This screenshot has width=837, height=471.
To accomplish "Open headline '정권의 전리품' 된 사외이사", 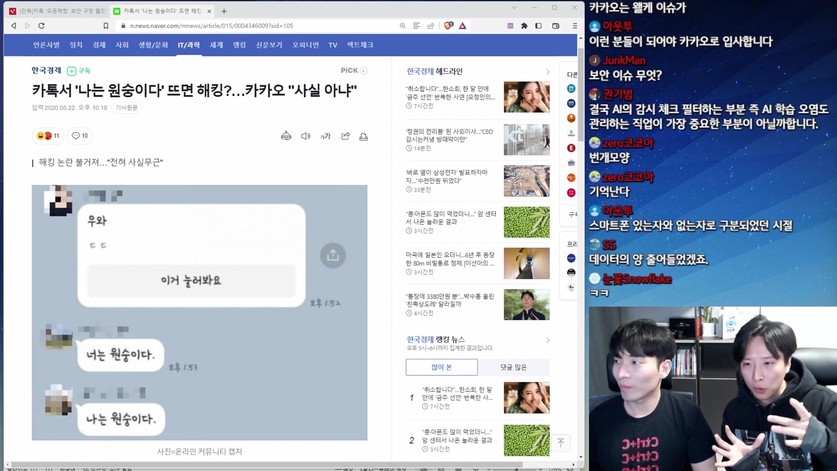I will pos(450,136).
